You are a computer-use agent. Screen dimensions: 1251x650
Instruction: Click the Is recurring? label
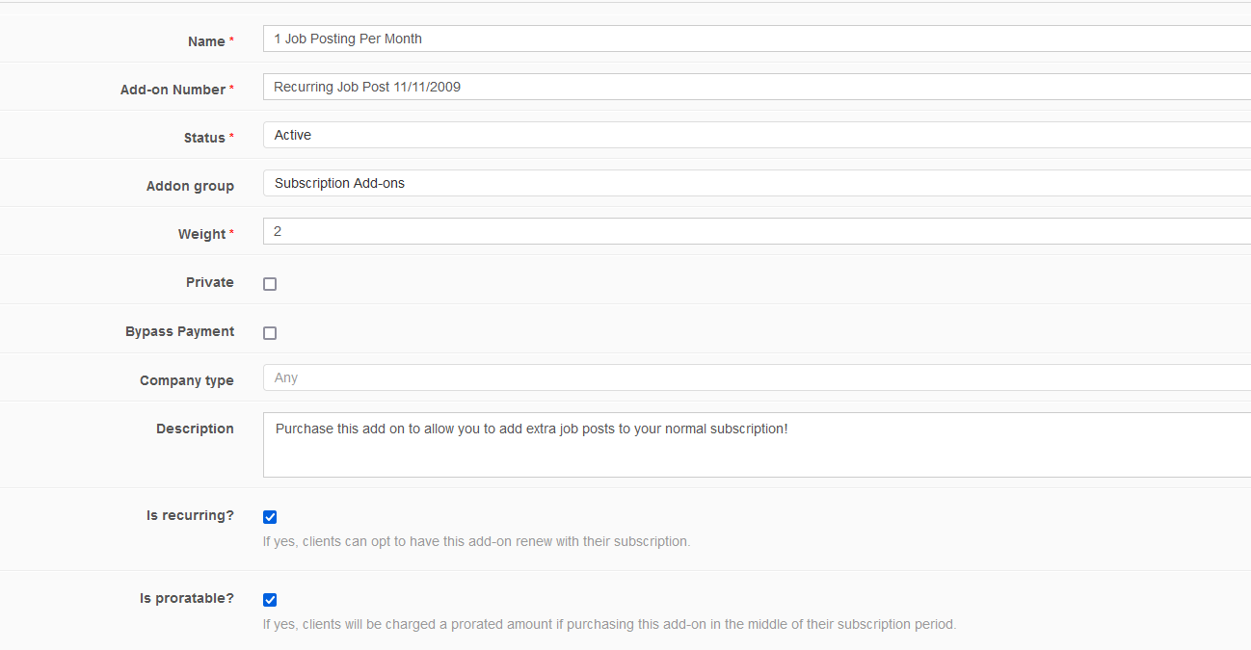pos(190,515)
